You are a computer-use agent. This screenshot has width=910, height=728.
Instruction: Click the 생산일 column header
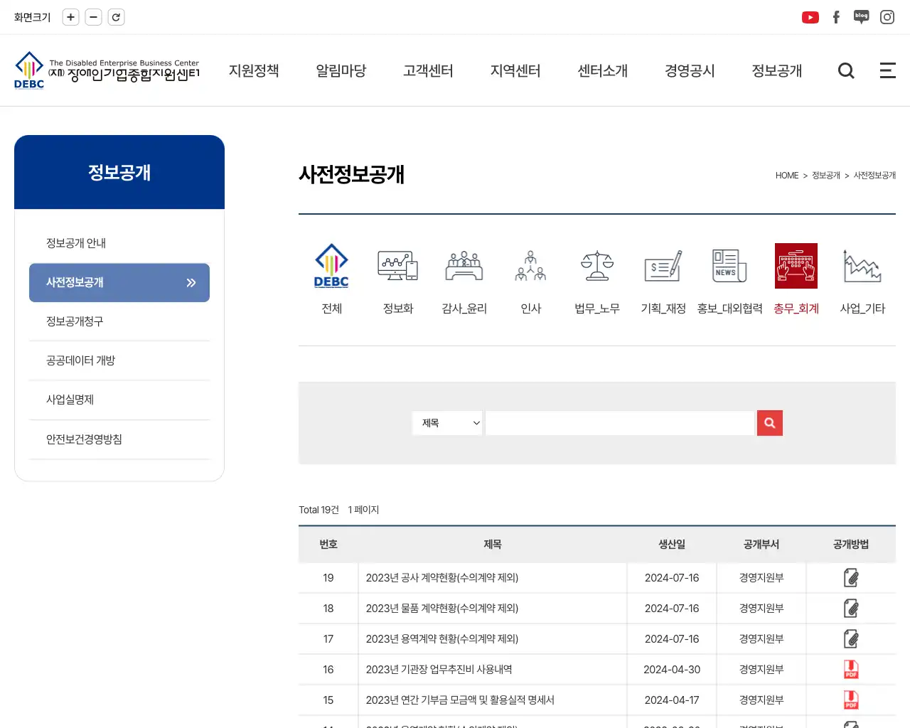[x=672, y=545]
